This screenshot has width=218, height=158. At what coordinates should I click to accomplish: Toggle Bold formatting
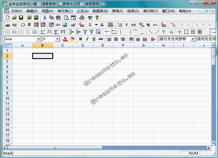tap(80, 39)
